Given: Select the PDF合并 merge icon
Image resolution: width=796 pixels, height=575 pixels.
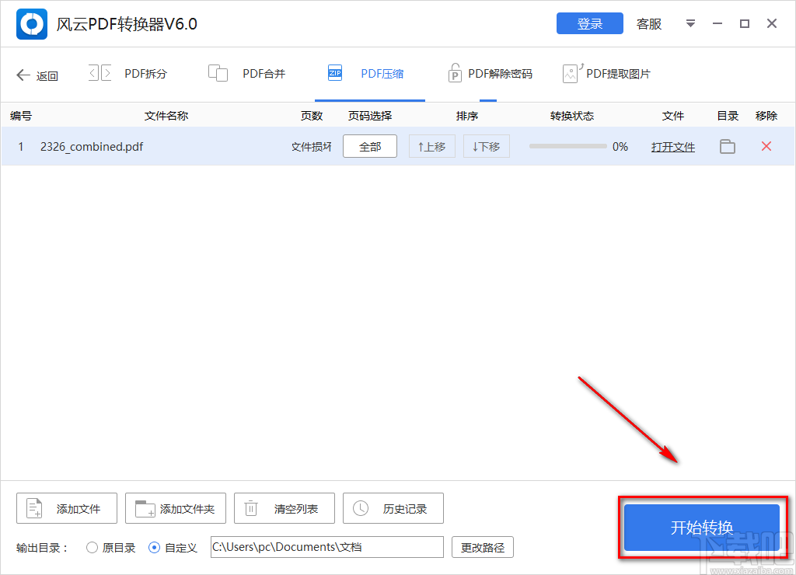Looking at the screenshot, I should click(x=218, y=72).
